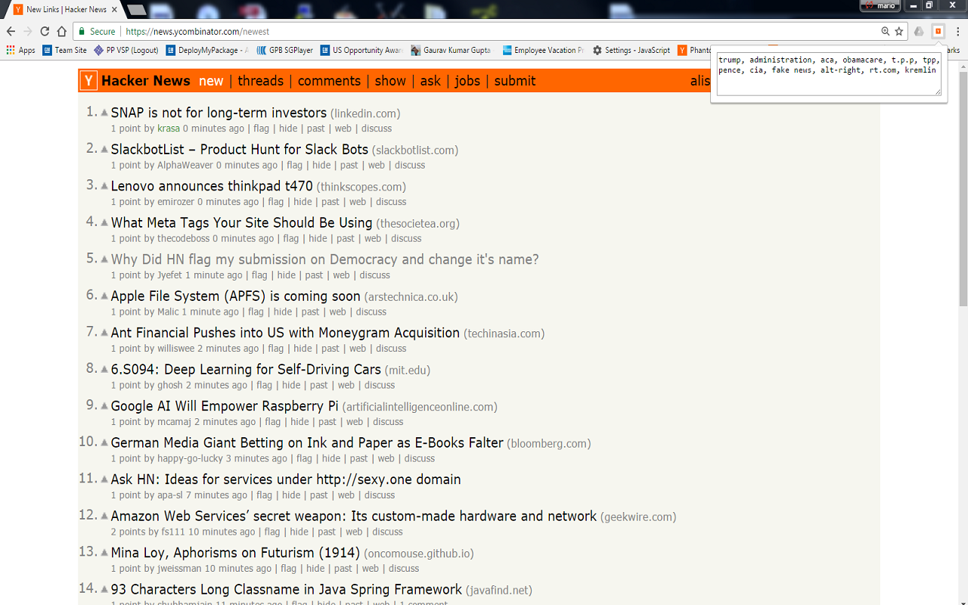Click the address bar URL
The image size is (968, 605).
pos(197,32)
